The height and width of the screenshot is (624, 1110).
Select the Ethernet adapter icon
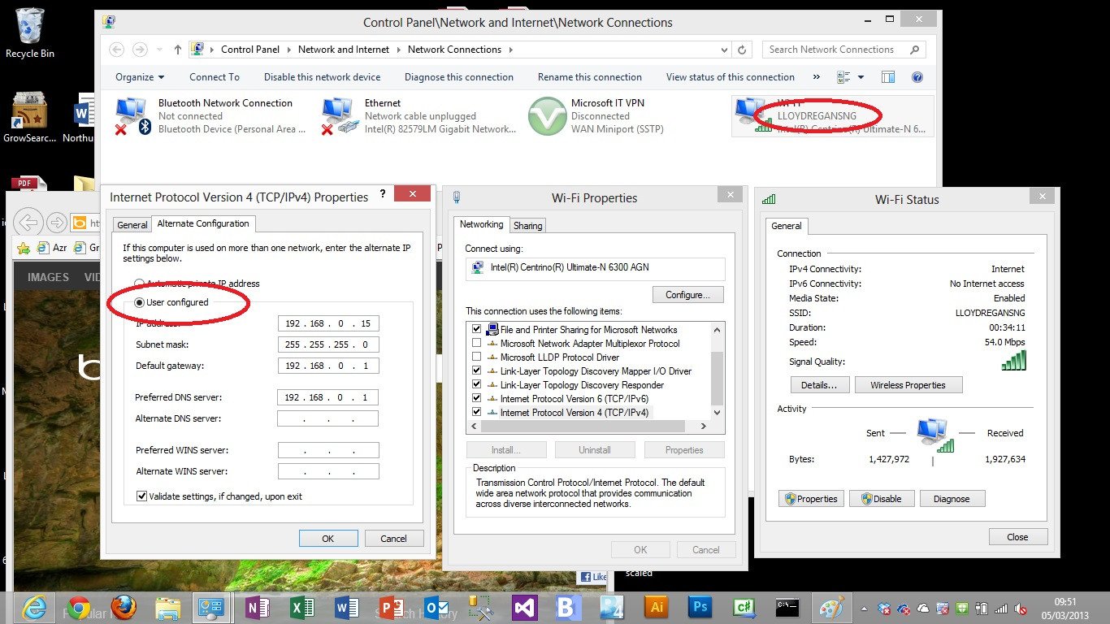[x=340, y=116]
